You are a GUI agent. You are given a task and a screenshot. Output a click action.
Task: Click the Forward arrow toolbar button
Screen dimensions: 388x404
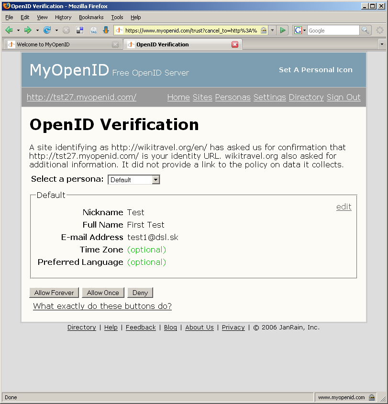28,30
